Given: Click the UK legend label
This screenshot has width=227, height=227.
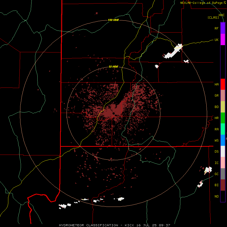Looking at the screenshot, I should (x=216, y=40).
